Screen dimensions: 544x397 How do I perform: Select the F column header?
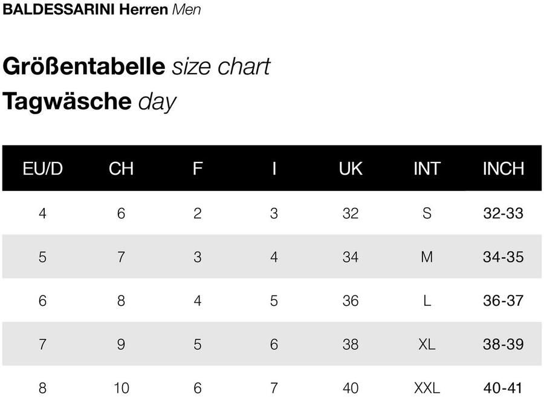point(198,169)
